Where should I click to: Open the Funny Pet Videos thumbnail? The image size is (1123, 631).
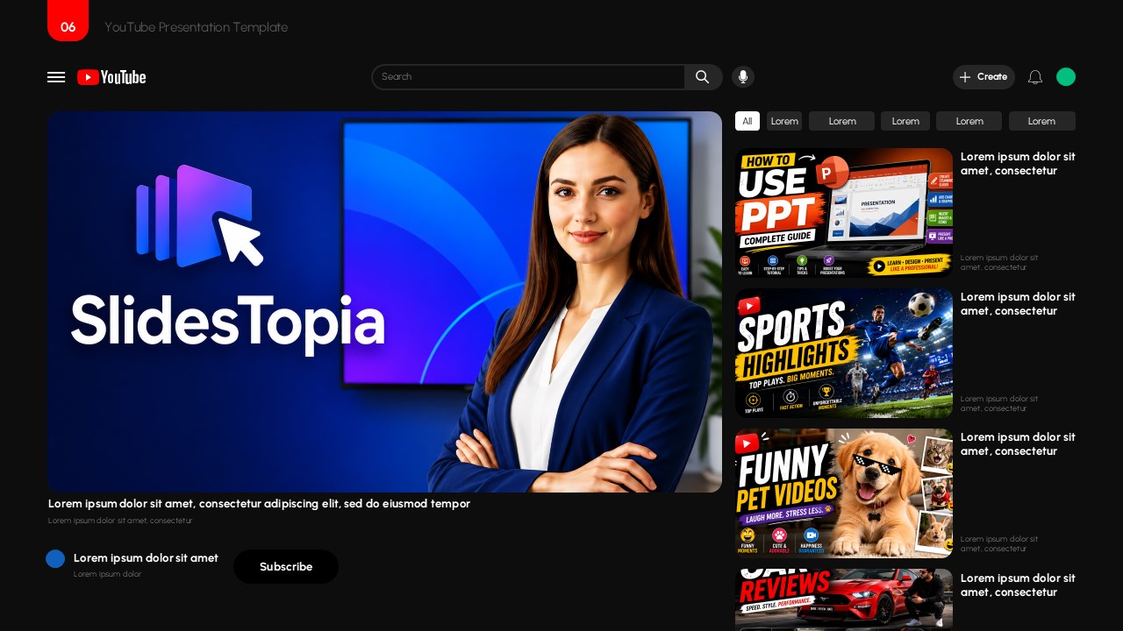point(844,493)
